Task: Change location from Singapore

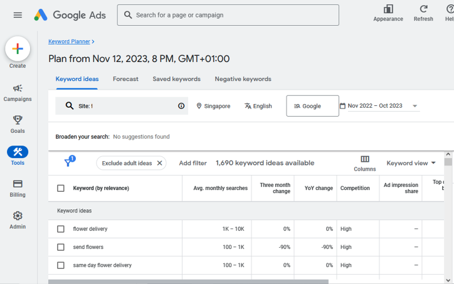Action: tap(213, 106)
